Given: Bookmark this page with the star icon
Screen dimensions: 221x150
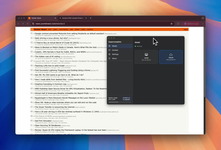Looking at the screenshot, I should [172, 24].
